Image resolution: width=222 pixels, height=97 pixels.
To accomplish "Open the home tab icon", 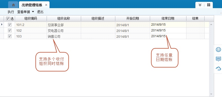I will pos(13,5).
